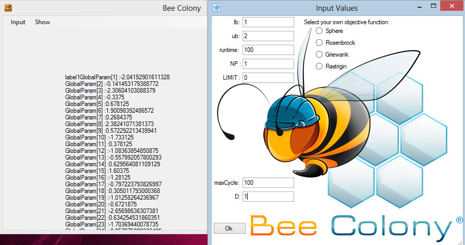
Task: Select the LIMIT input field
Action: [268, 78]
